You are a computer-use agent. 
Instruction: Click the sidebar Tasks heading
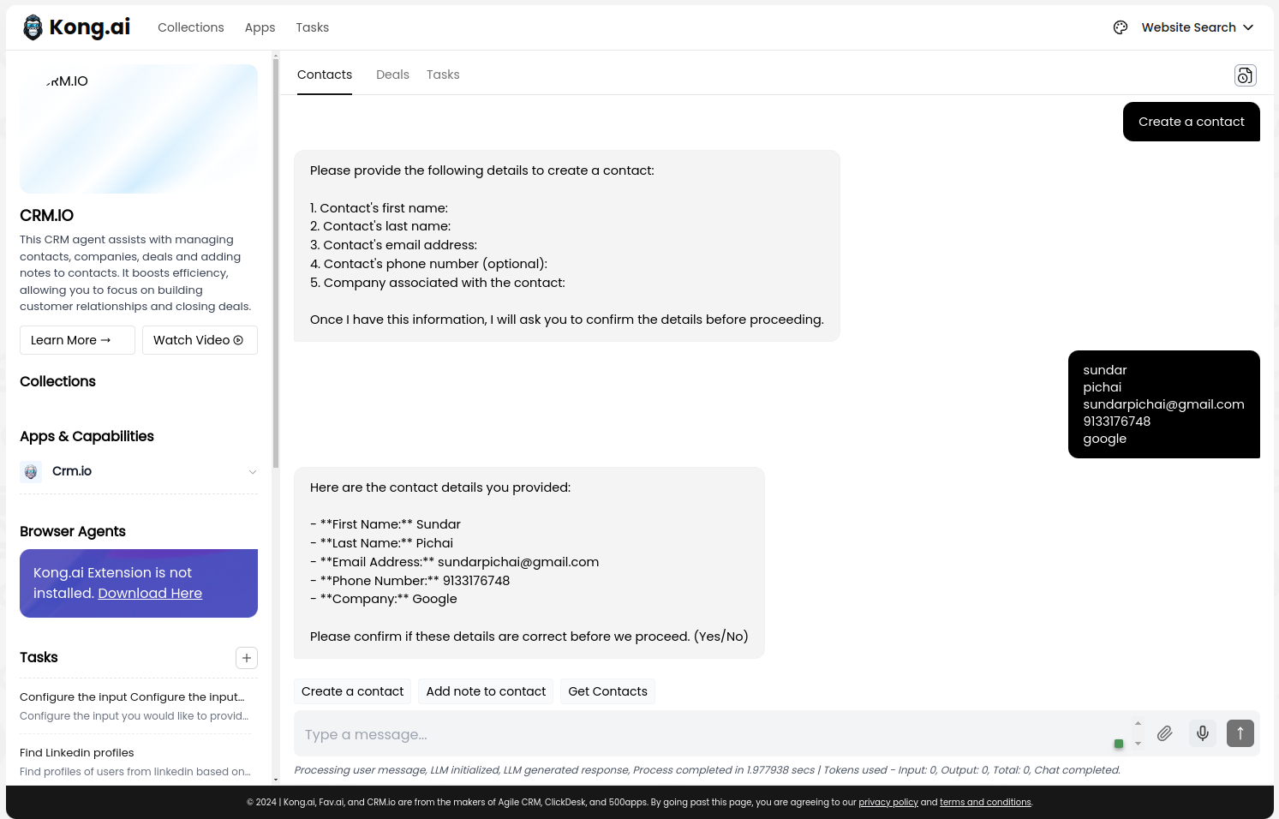39,657
